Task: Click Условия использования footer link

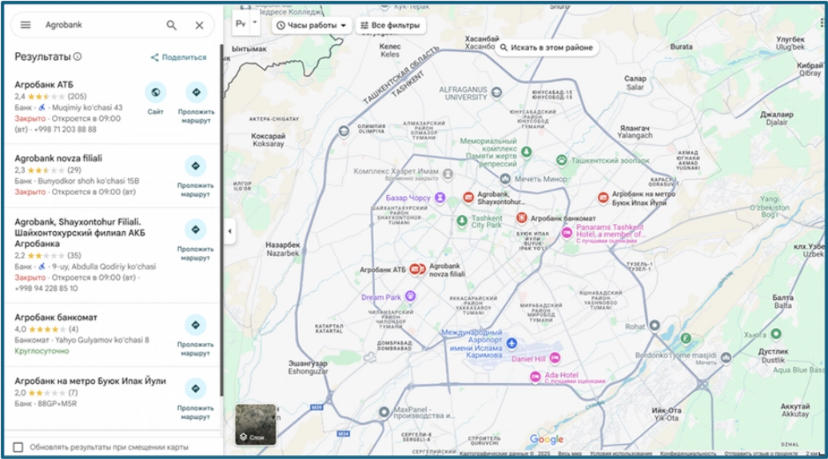Action: (x=620, y=453)
